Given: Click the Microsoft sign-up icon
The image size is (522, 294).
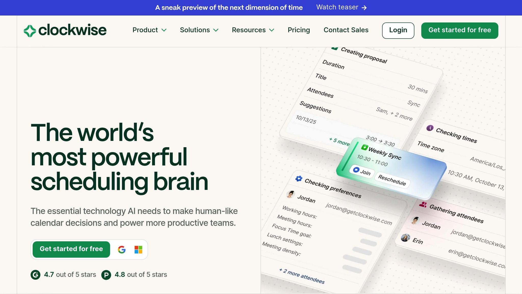Looking at the screenshot, I should pos(138,249).
